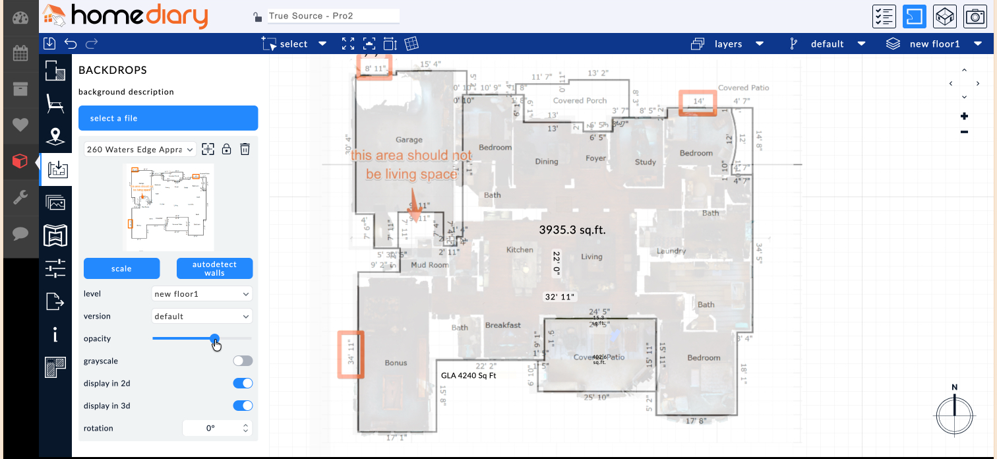Image resolution: width=997 pixels, height=459 pixels.
Task: Open the layers menu
Action: pos(728,44)
